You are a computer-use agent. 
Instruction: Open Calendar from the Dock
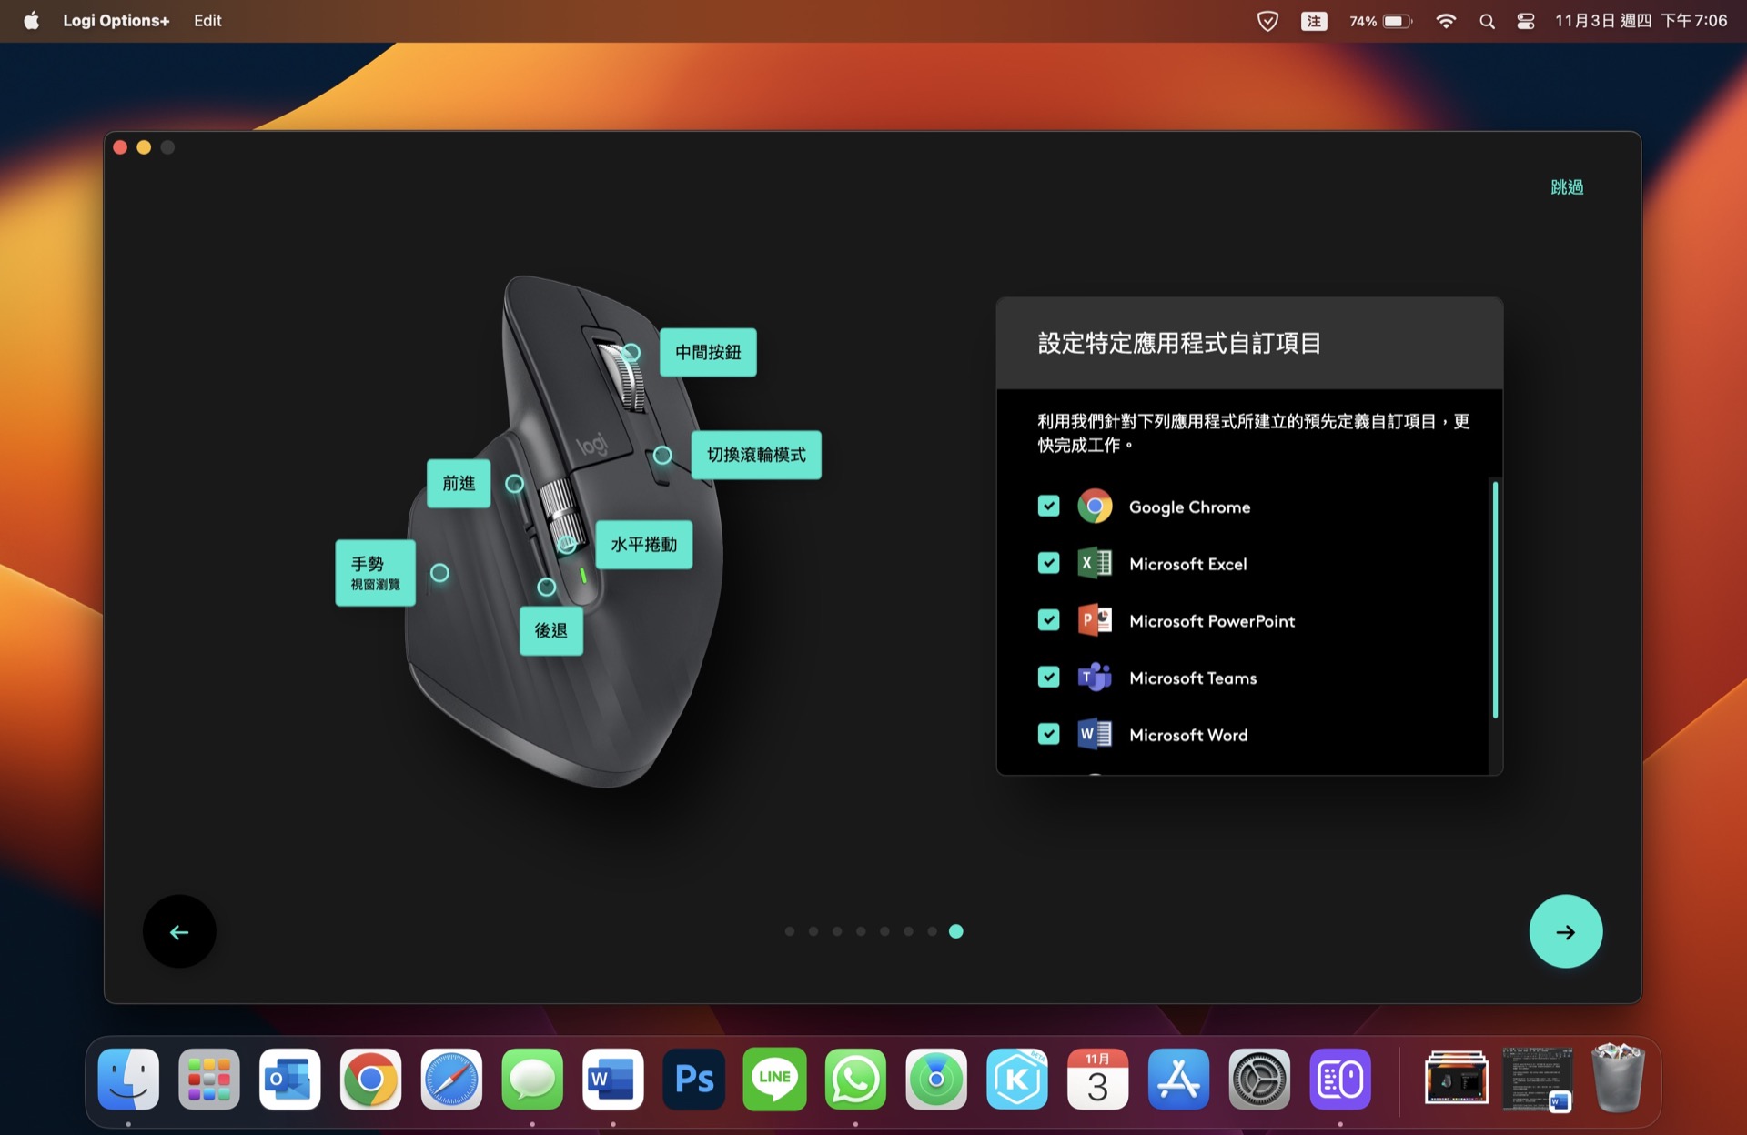[x=1098, y=1080]
